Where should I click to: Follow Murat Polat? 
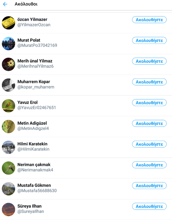[149, 40]
